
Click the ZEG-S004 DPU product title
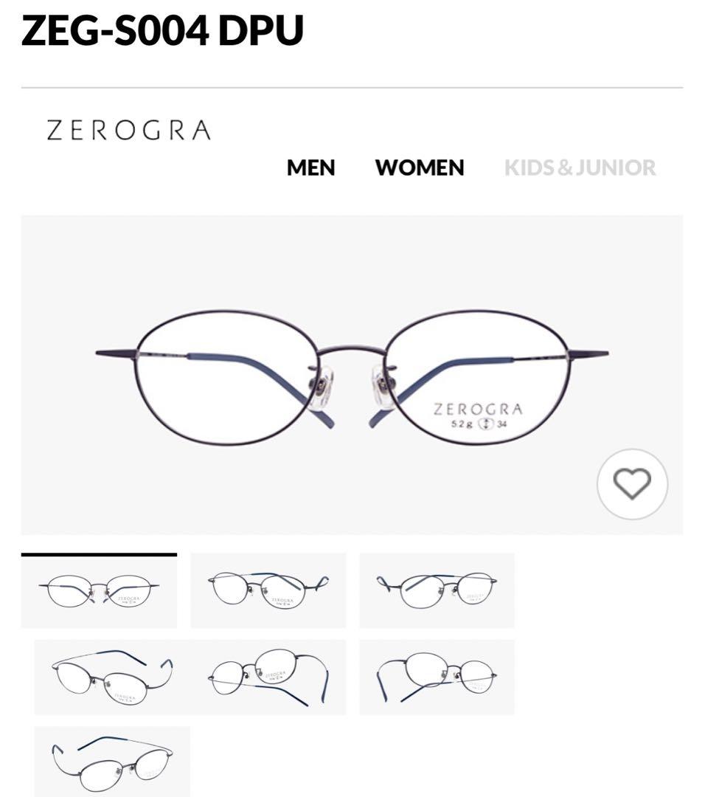click(x=162, y=30)
